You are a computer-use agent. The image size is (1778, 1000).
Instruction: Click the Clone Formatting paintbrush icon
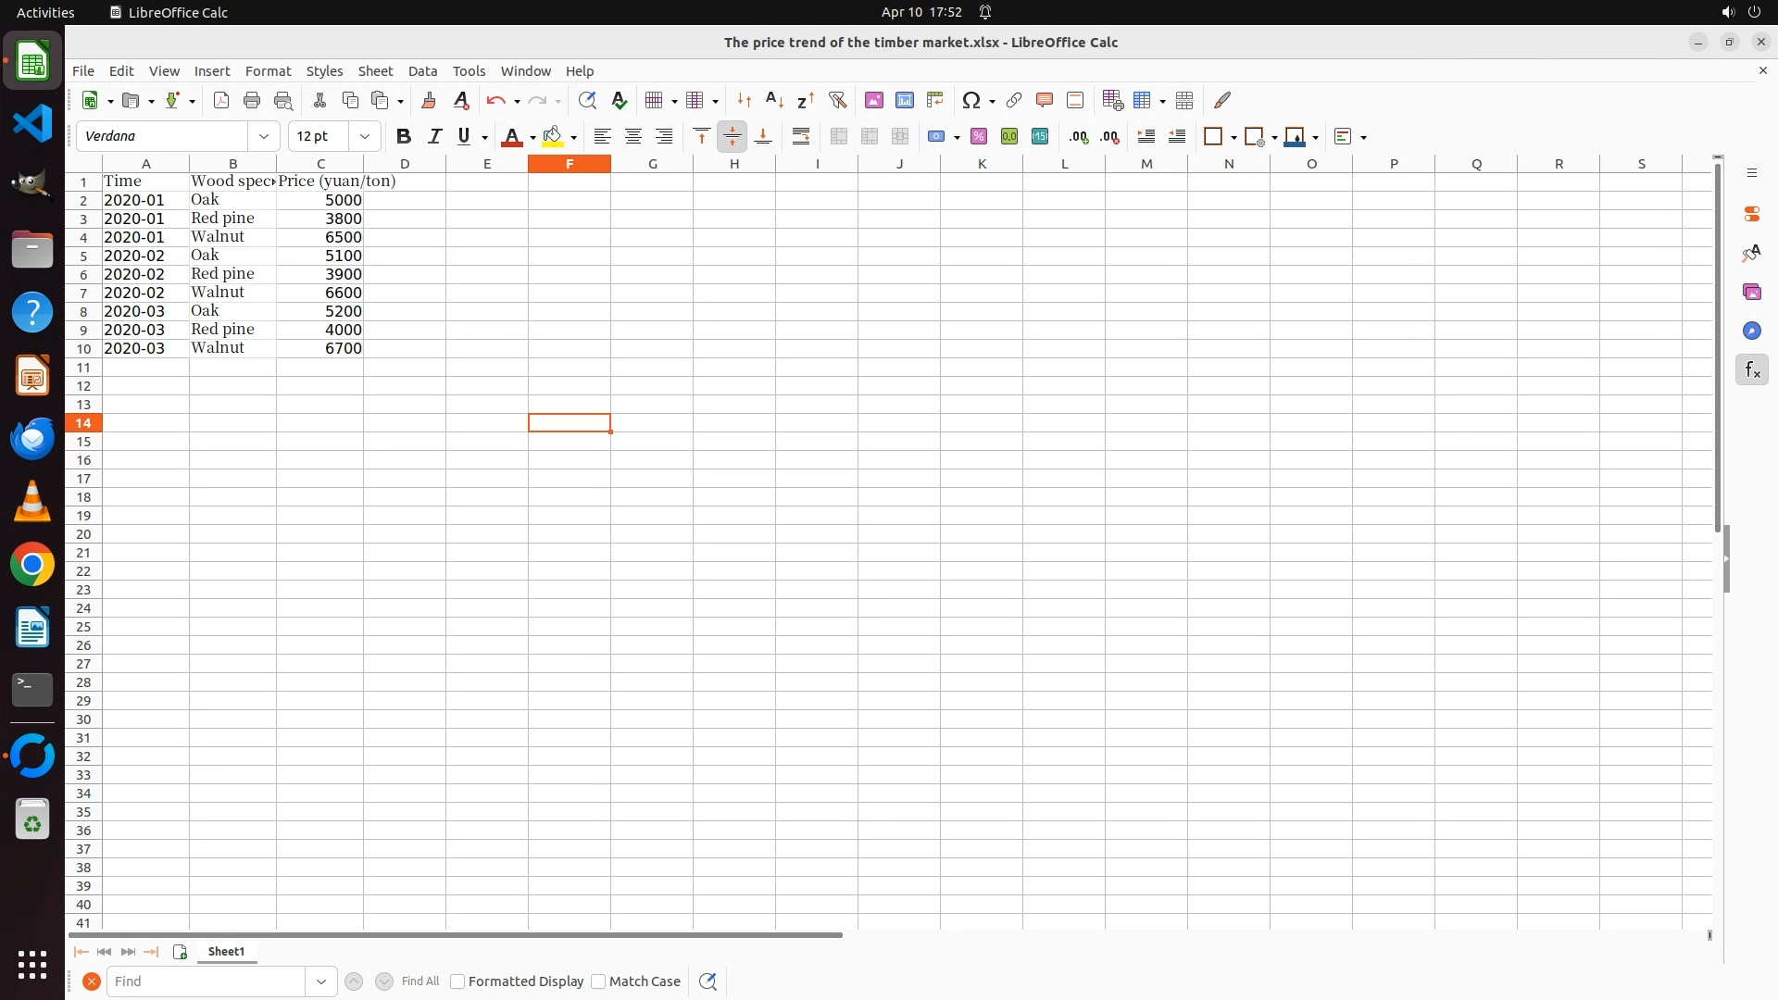click(429, 100)
